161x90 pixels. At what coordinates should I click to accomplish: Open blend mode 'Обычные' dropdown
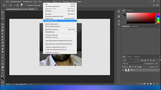pyautogui.click(x=133, y=63)
